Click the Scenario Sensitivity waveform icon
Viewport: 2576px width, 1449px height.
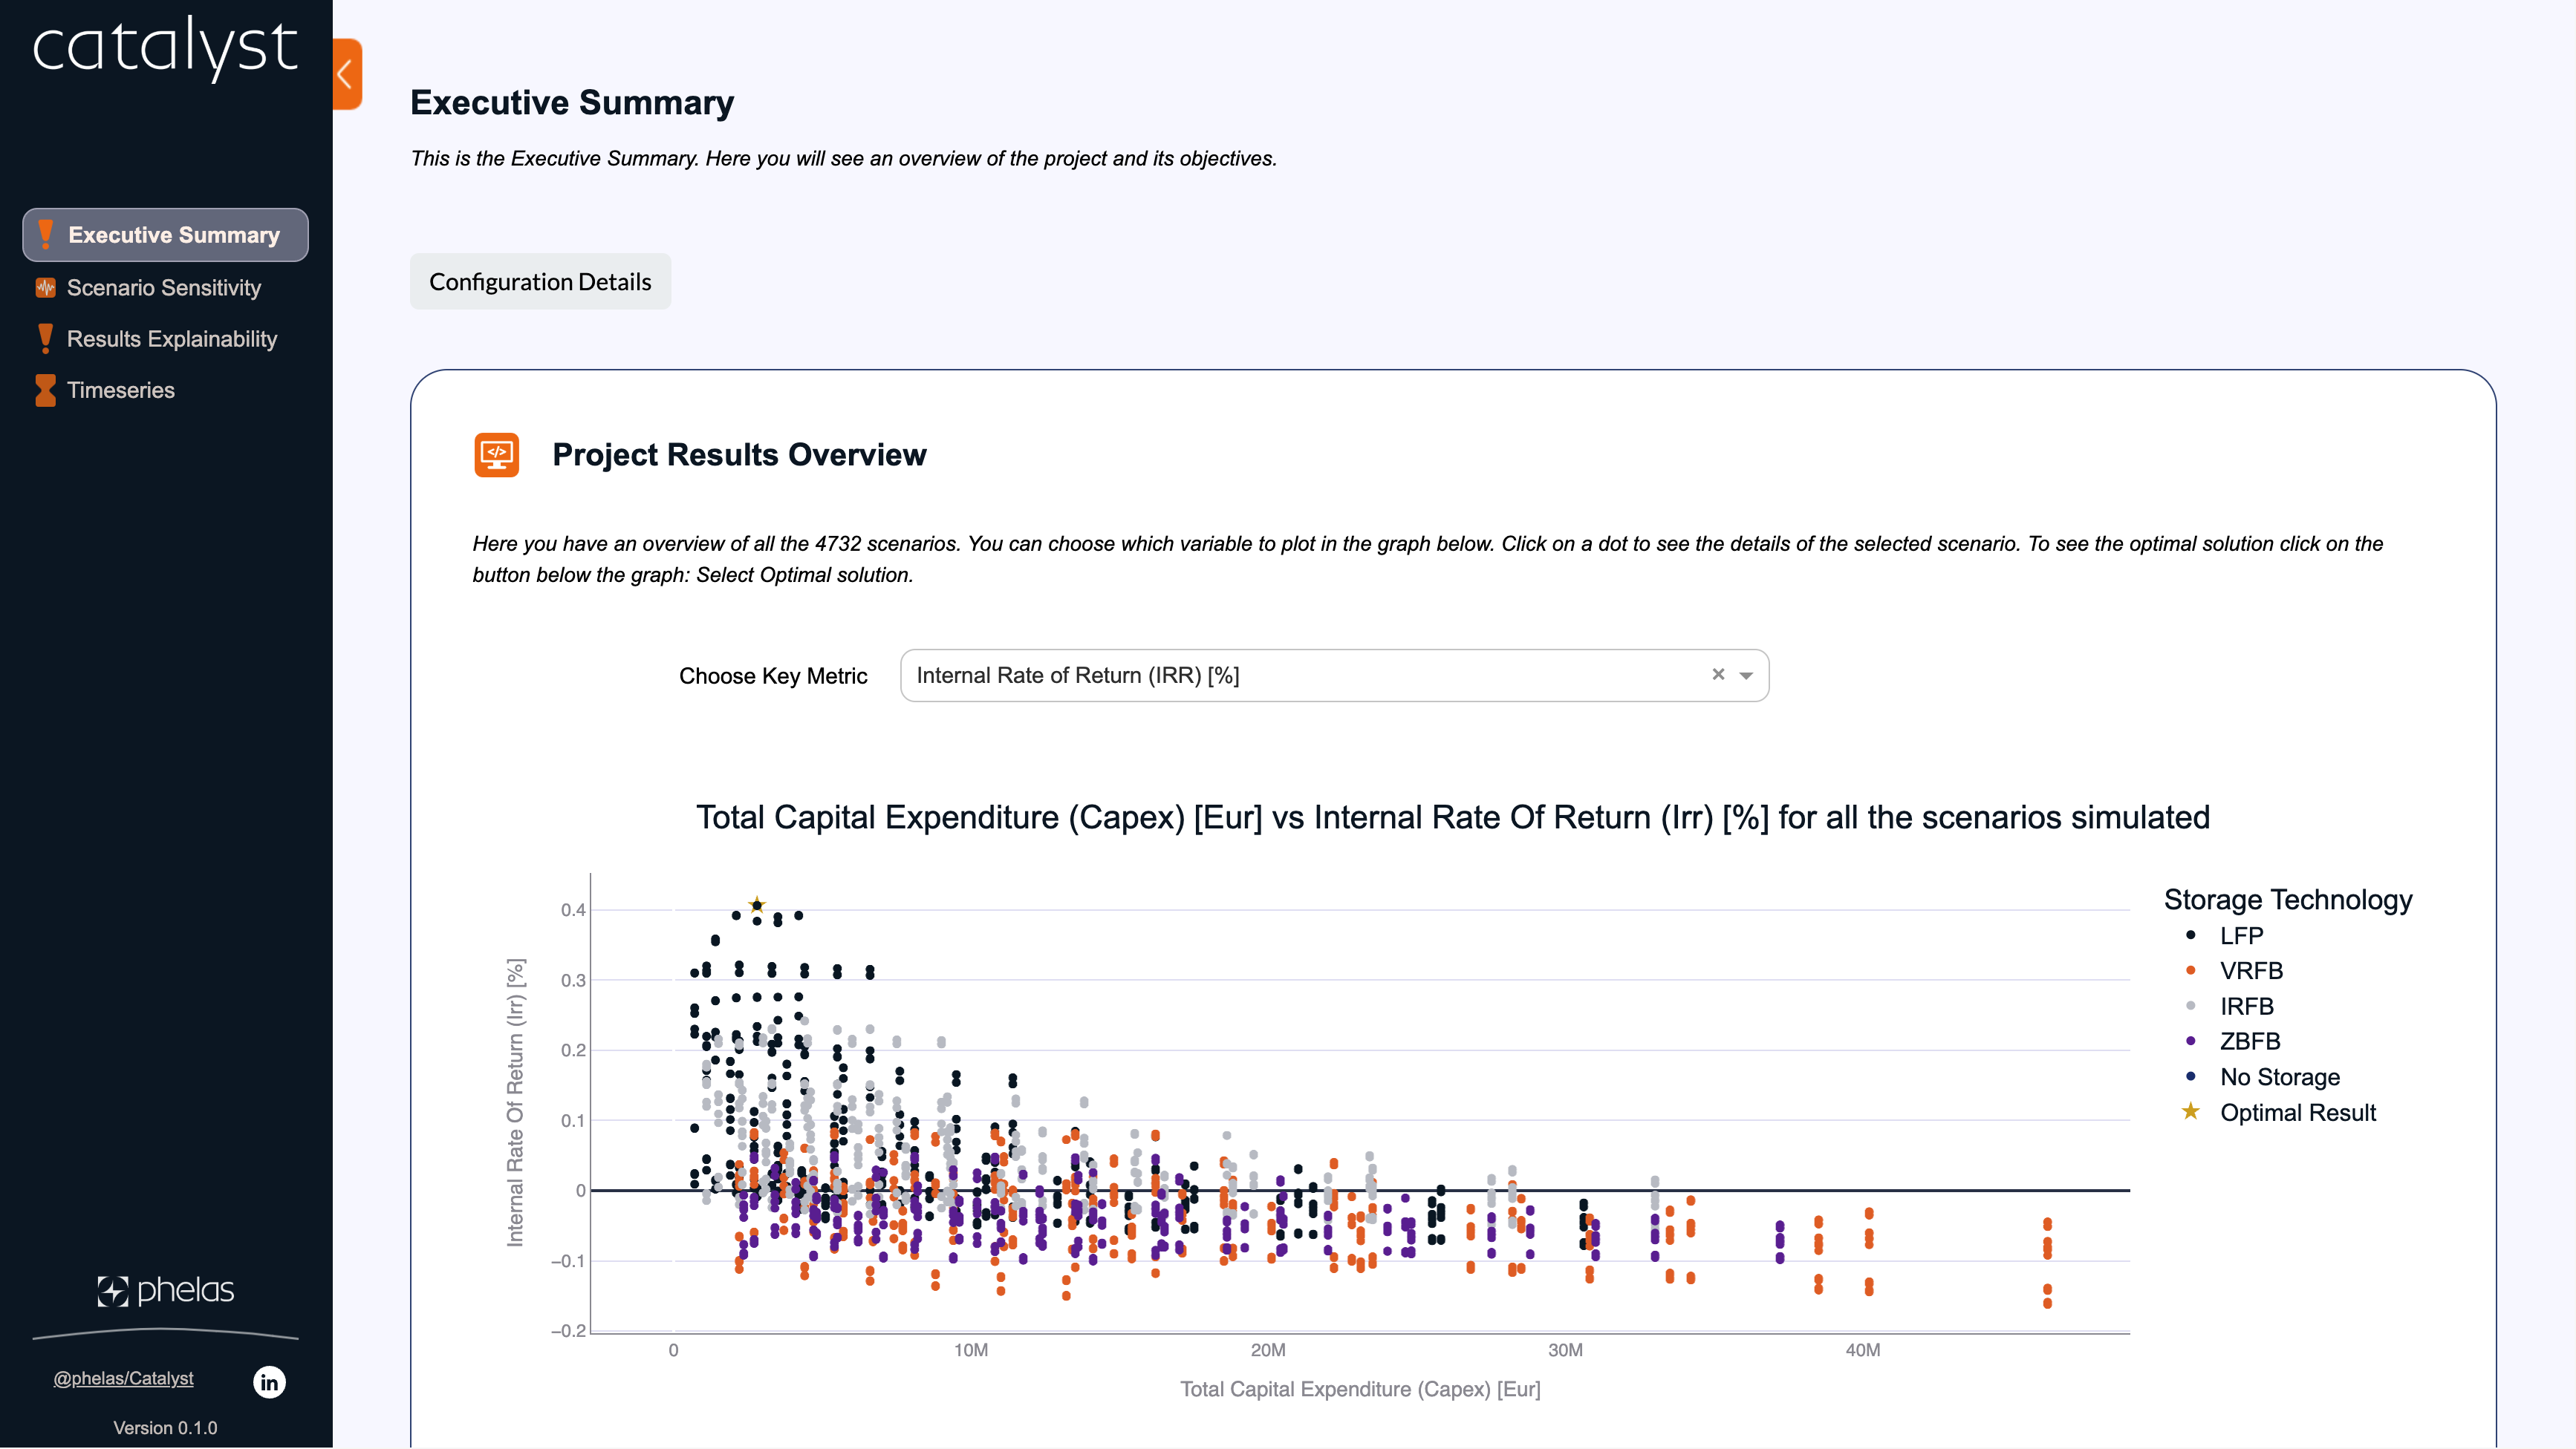[45, 288]
